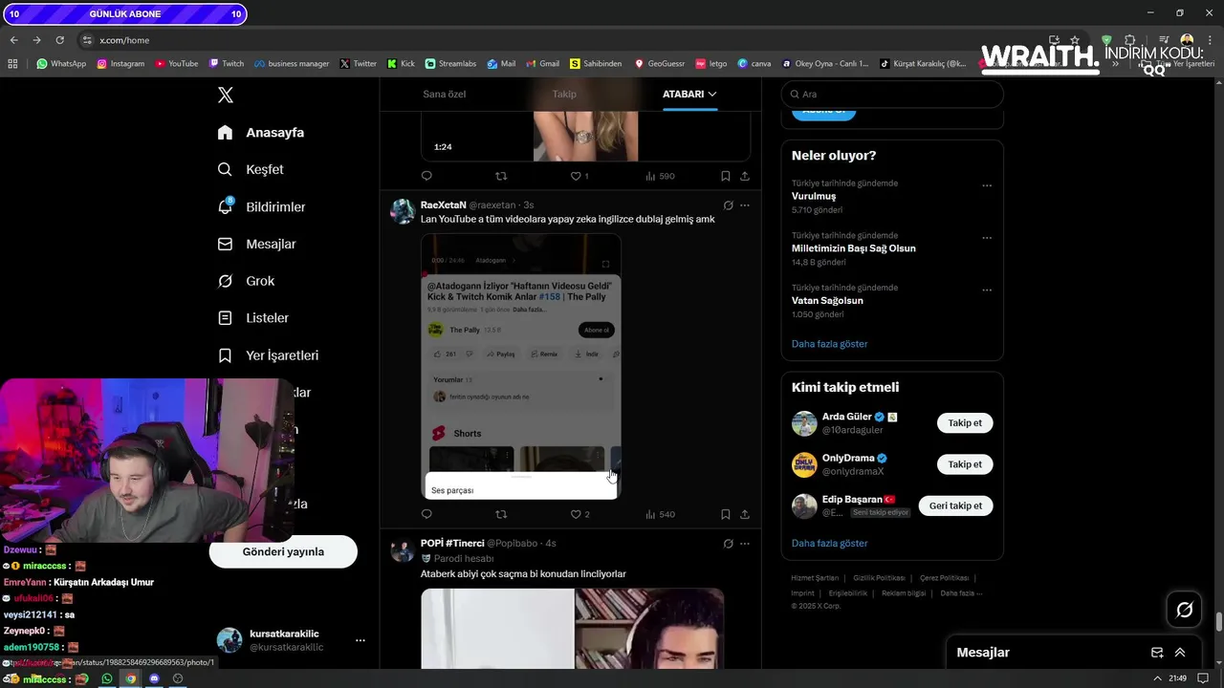Follow Arda Güler with Takip et
Screen dimensions: 1224x688
point(965,422)
